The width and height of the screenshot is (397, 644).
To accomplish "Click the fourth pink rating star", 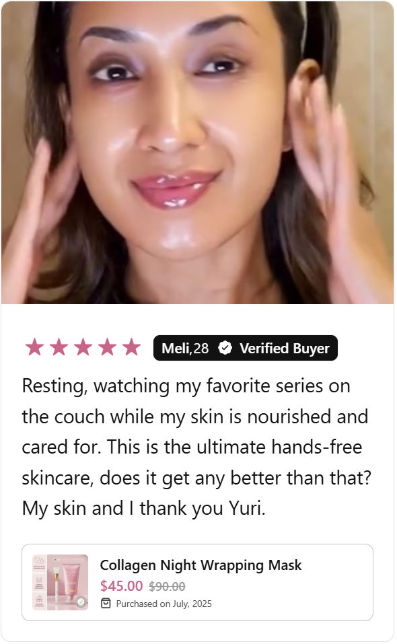I will pos(107,347).
